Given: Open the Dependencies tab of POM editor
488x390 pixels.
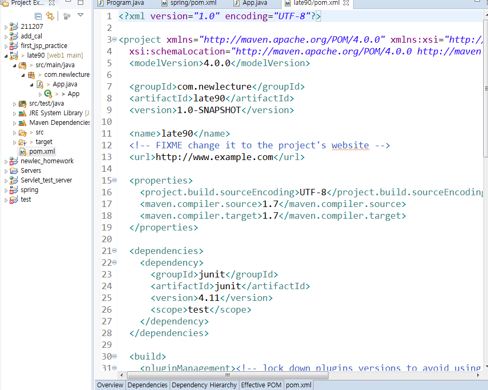Looking at the screenshot, I should pyautogui.click(x=148, y=385).
